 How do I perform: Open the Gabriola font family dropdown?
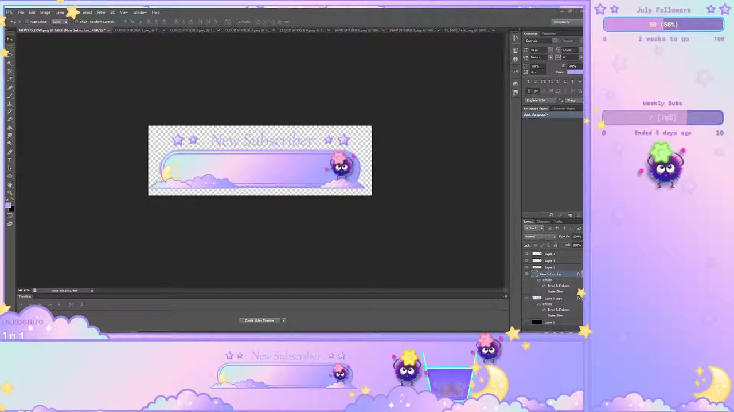541,41
